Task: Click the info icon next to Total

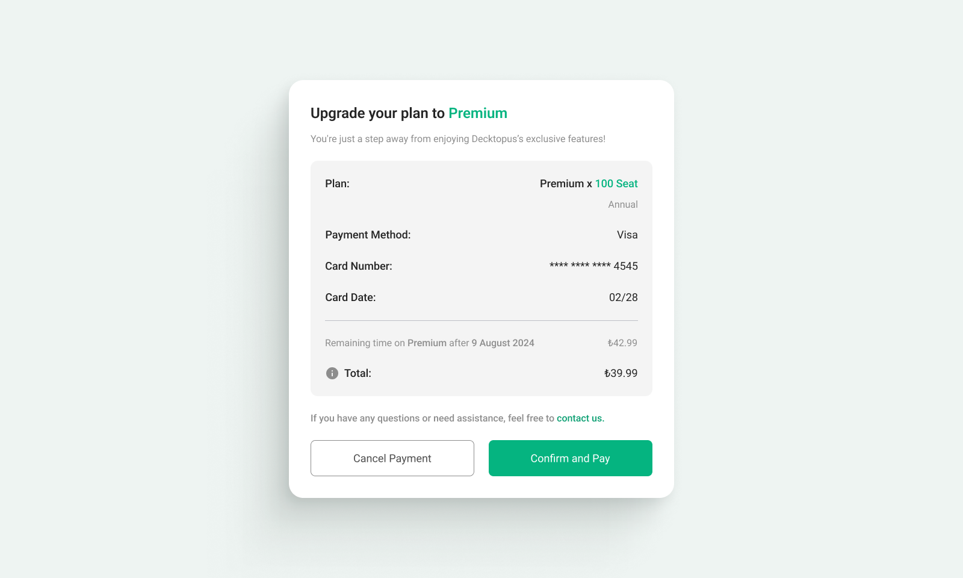Action: click(x=332, y=373)
